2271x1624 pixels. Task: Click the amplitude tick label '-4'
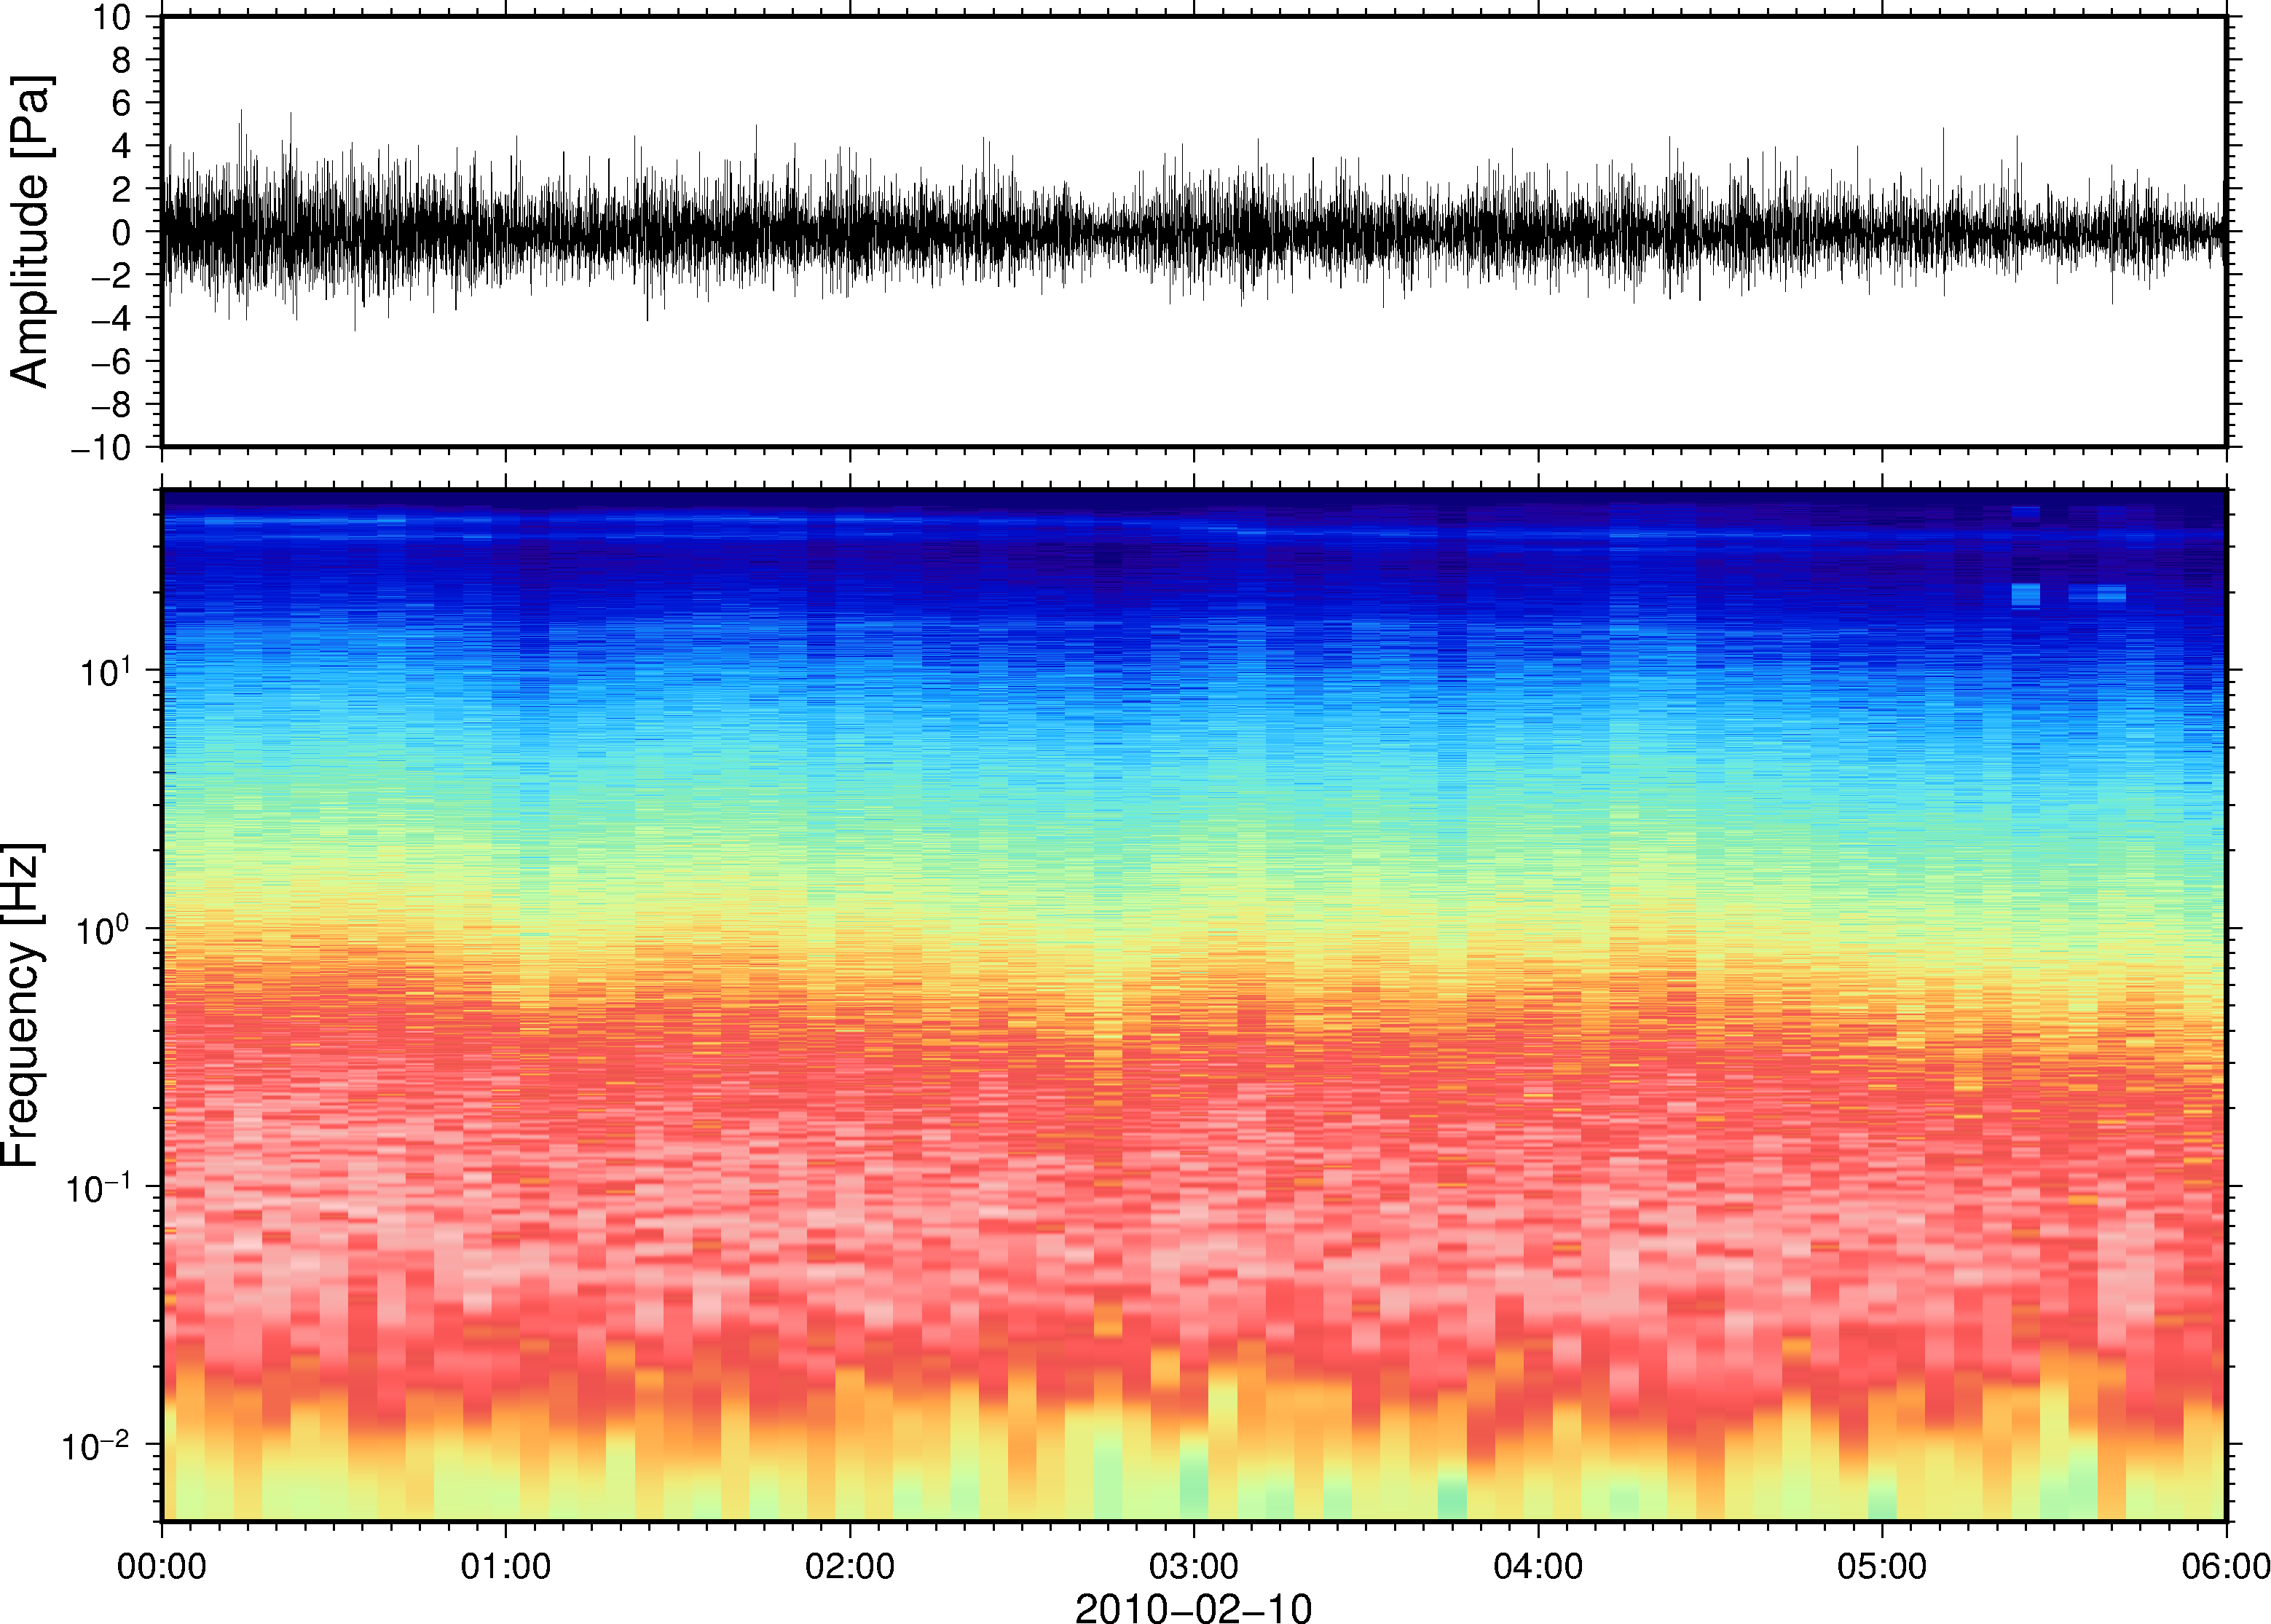(112, 318)
